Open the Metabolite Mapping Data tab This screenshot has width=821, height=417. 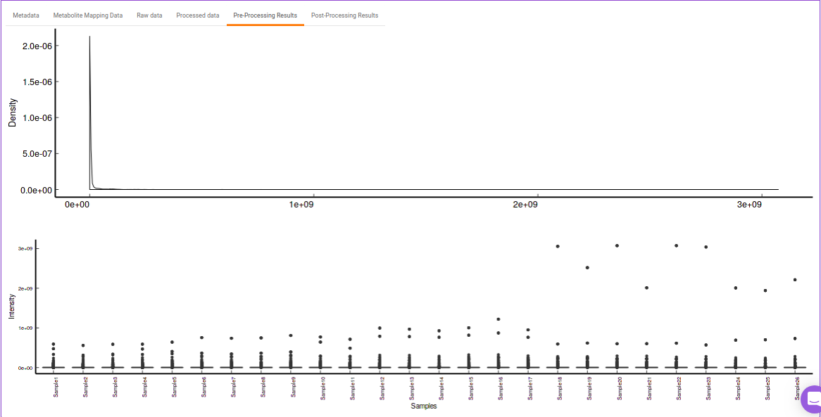pos(88,15)
